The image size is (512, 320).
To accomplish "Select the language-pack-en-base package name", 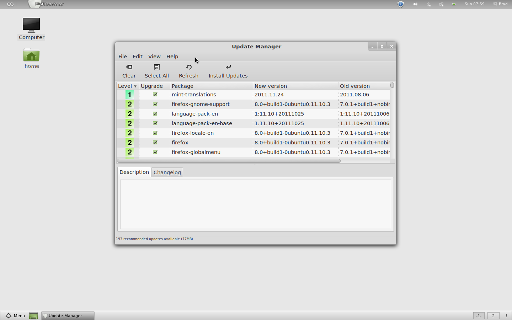I will click(202, 123).
